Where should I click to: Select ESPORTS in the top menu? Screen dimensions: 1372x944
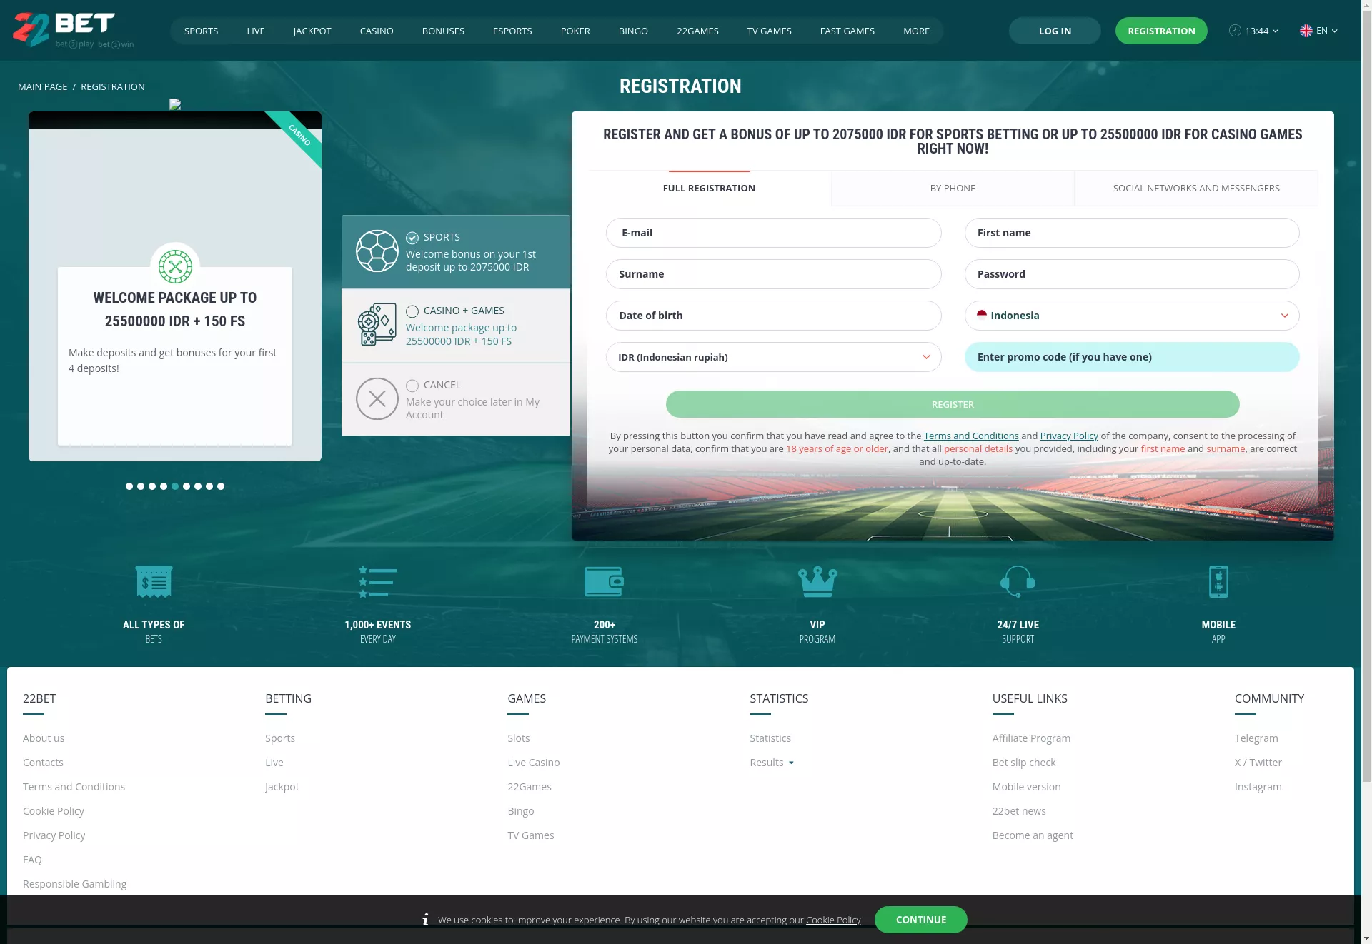coord(512,31)
